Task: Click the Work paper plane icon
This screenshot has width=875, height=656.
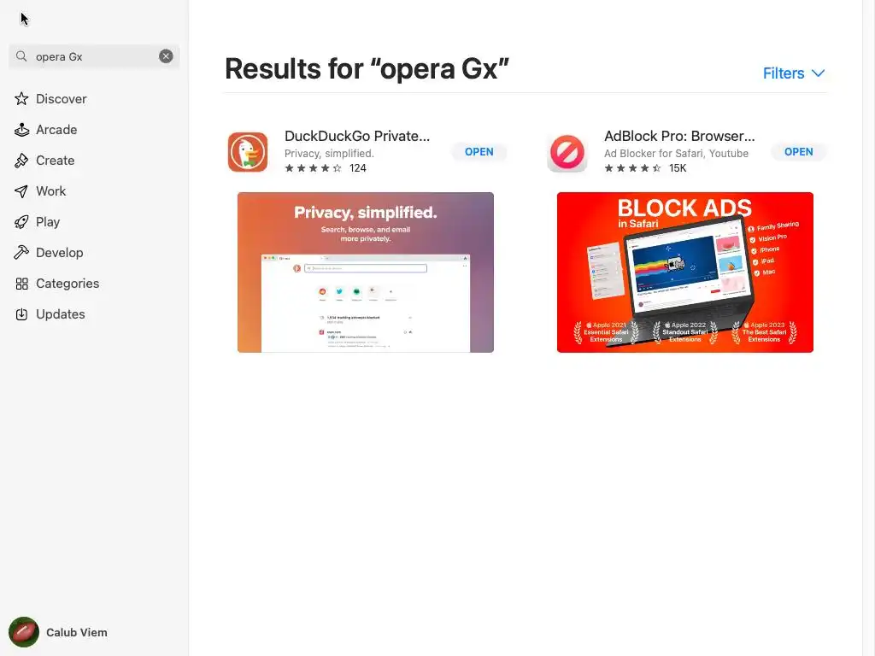Action: [21, 191]
